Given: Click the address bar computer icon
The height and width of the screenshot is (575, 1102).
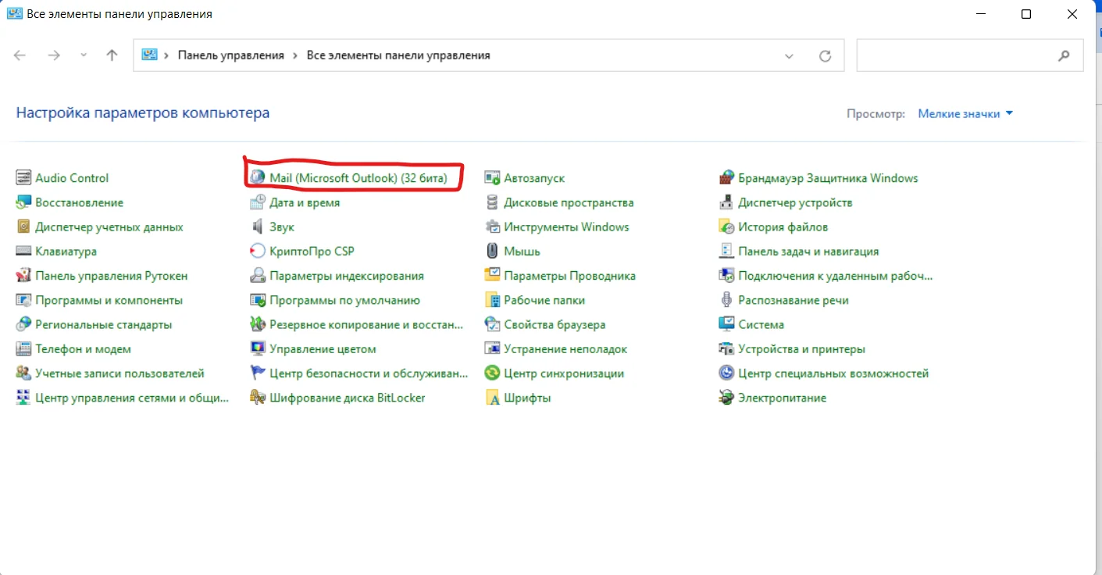Looking at the screenshot, I should tap(148, 55).
